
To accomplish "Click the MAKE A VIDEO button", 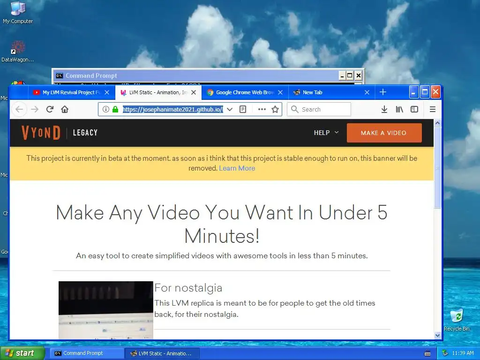I will point(384,133).
